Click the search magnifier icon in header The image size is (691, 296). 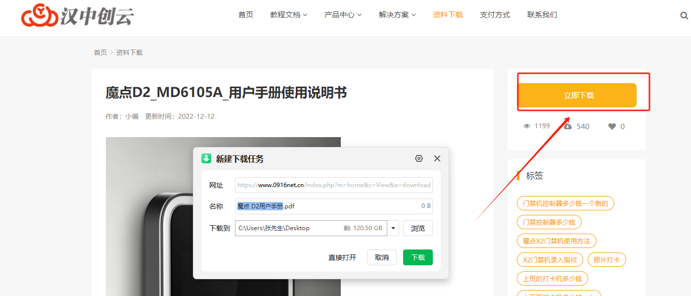(684, 15)
